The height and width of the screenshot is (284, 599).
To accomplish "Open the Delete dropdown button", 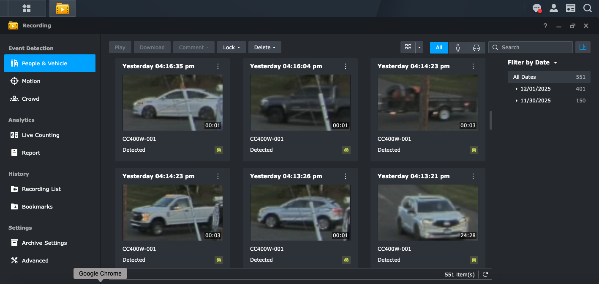I will click(264, 48).
